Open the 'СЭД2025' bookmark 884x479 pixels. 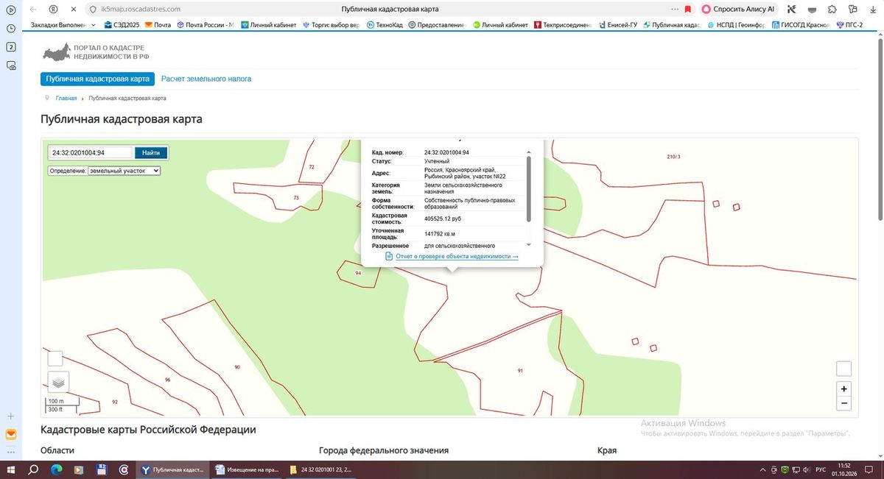click(x=122, y=24)
